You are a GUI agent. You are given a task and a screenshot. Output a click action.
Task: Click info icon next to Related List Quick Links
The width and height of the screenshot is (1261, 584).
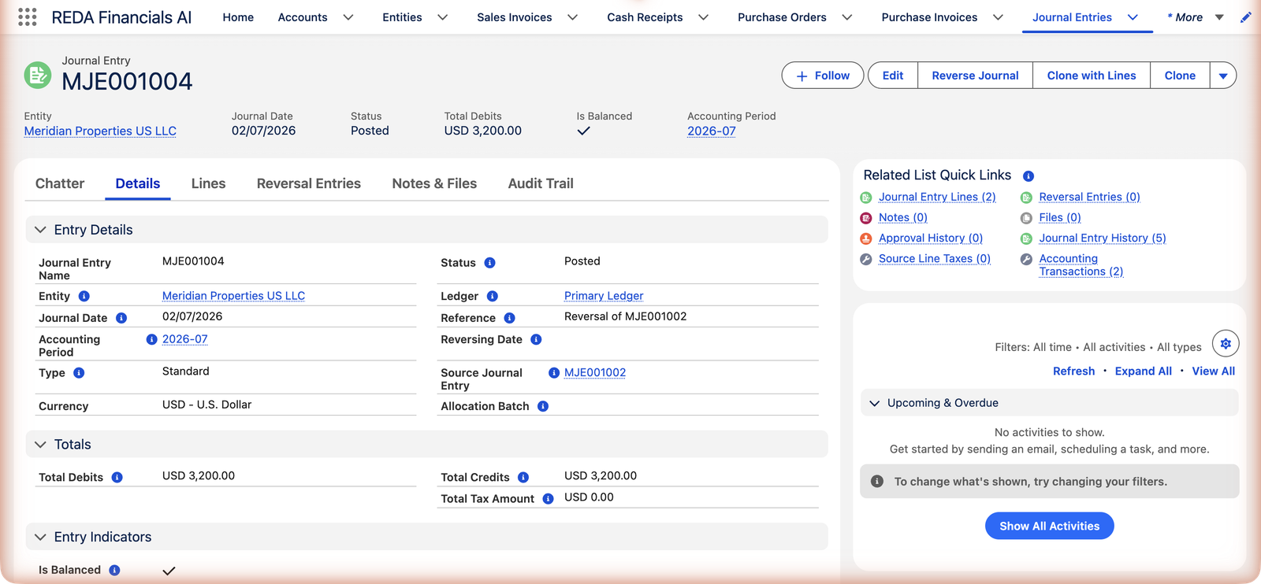(1029, 176)
